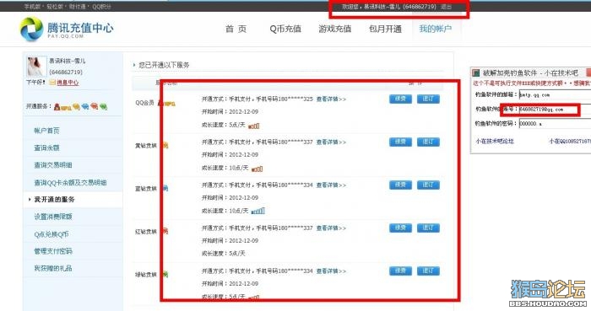Viewport: 591px width, 311px height.
Task: Open Q点兑换Q币 in the sidebar
Action: pos(52,234)
